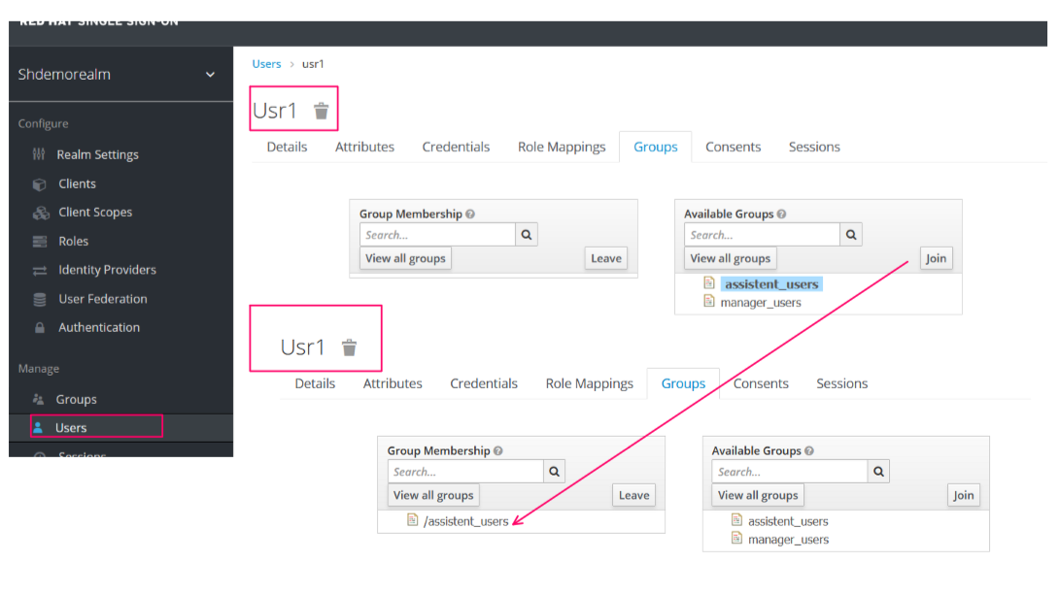
Task: Open User Federation in the sidebar
Action: click(102, 299)
